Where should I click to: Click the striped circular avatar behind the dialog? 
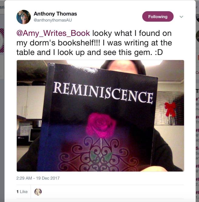coord(2,40)
